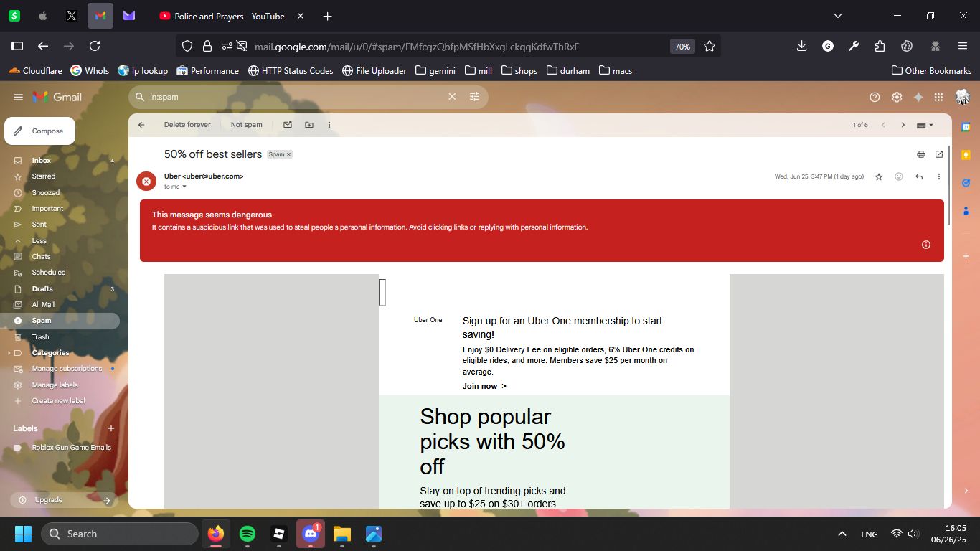The image size is (980, 551).
Task: Open Cloudflare bookmark
Action: [x=35, y=71]
